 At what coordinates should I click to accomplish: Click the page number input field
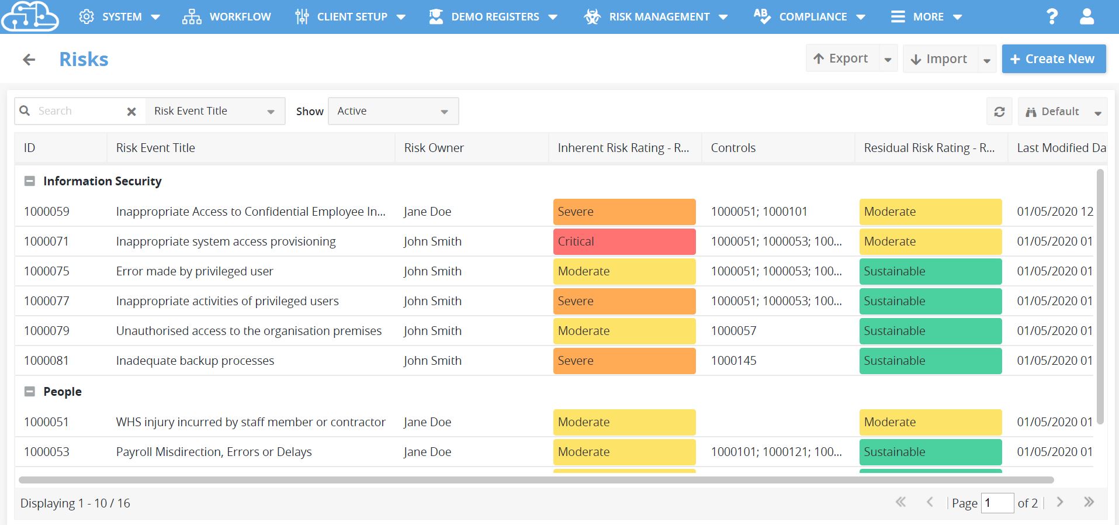point(996,503)
